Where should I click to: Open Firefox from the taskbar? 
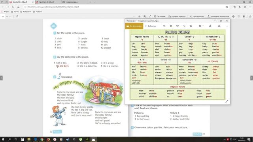[x=48, y=139]
